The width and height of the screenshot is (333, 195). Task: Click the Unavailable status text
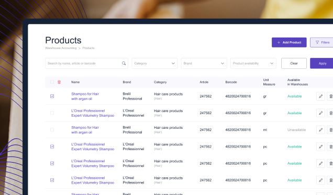(296, 130)
